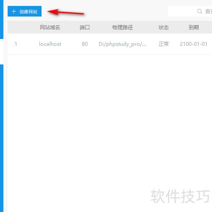This screenshot has height=212, width=212.
Task: Click the D:/phpstudy_pro/... path cell
Action: pos(123,44)
